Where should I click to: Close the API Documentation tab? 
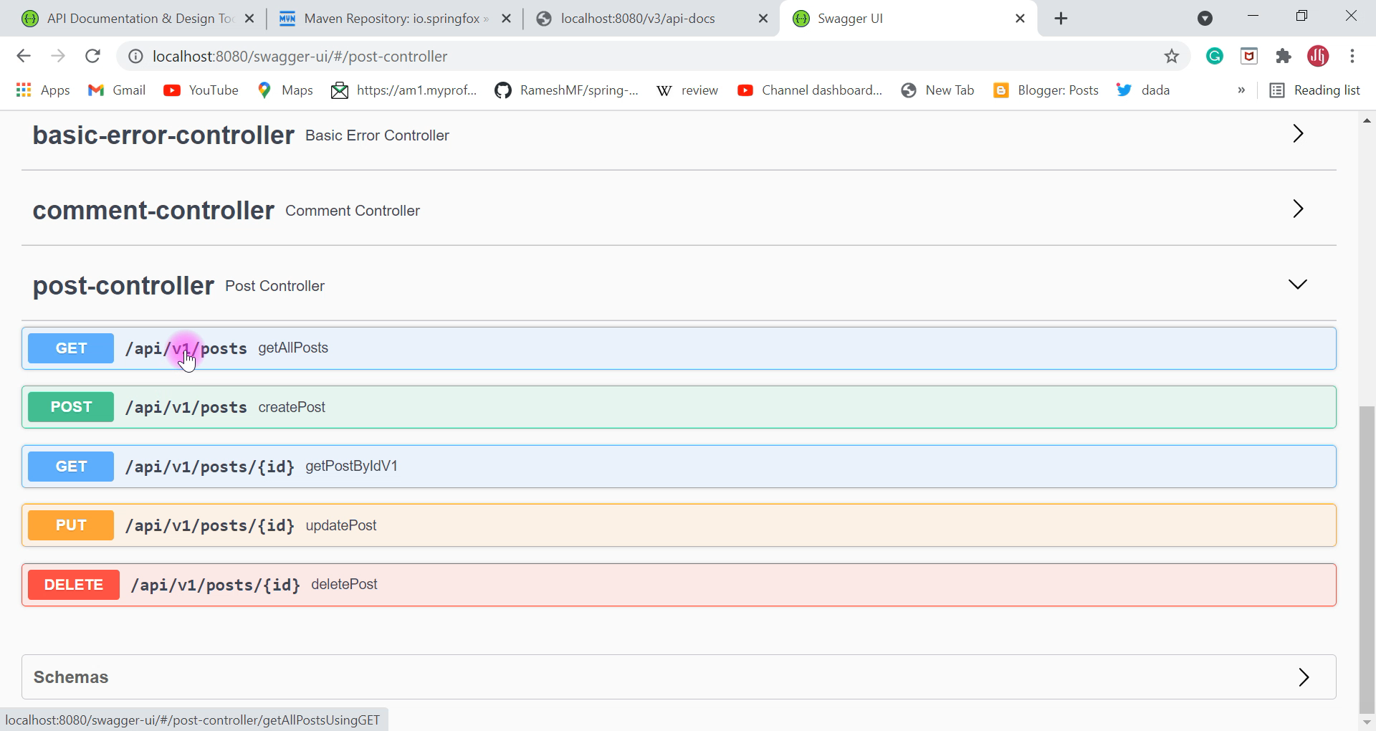point(249,19)
